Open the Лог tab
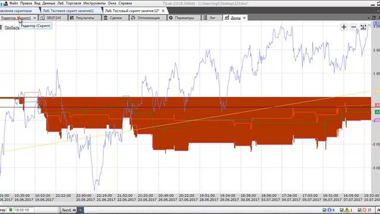The image size is (380, 214). [x=213, y=18]
